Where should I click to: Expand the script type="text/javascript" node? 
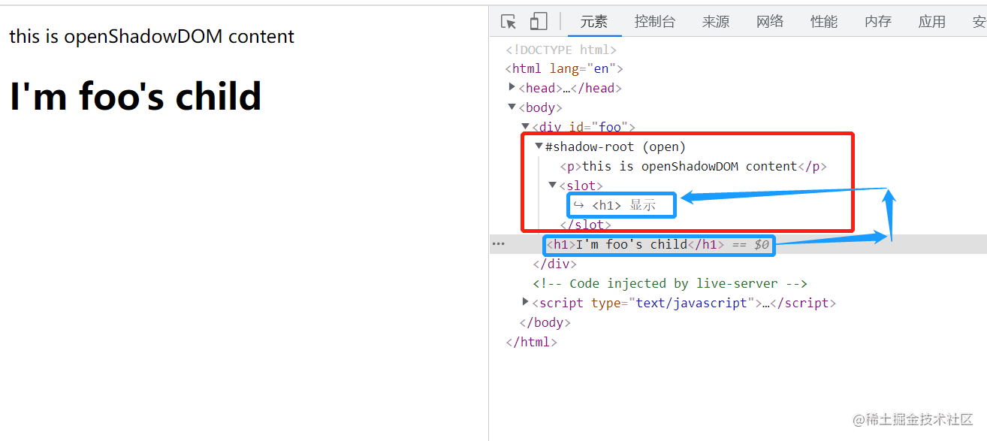pyautogui.click(x=526, y=302)
